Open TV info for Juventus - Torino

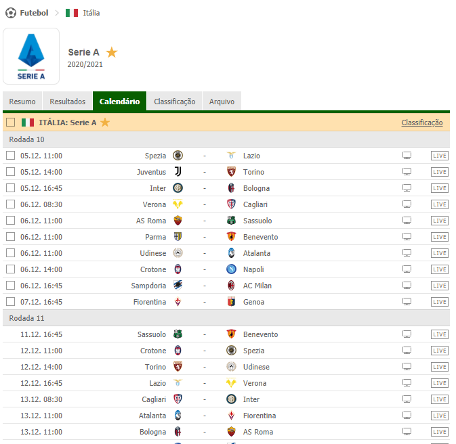coord(407,172)
